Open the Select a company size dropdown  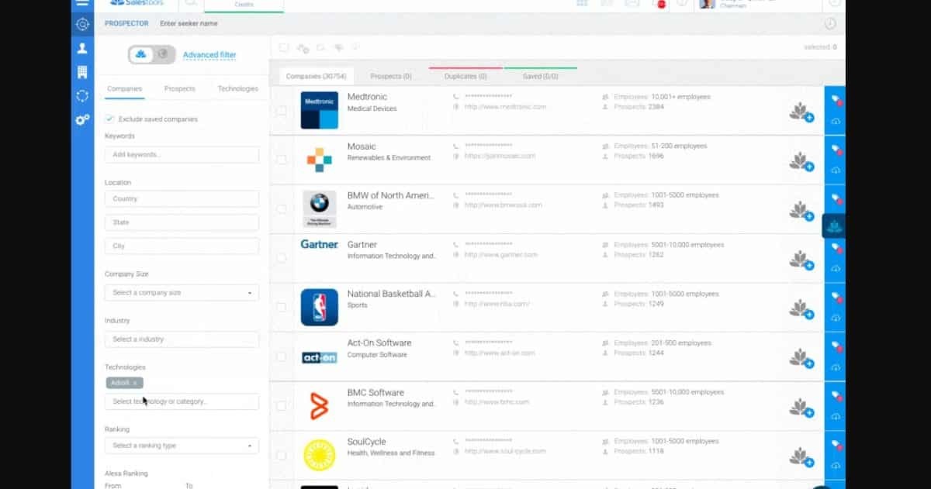click(x=182, y=293)
